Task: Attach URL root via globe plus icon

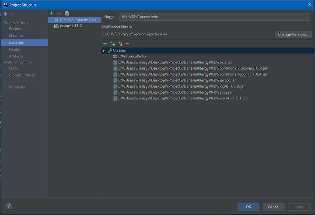Action: 112,43
